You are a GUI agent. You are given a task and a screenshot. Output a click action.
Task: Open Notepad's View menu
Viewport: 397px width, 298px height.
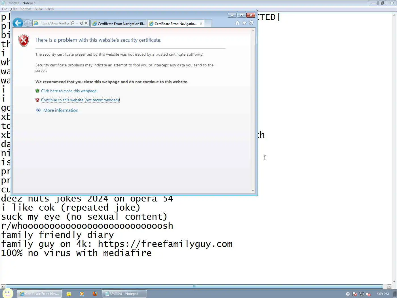pos(39,9)
